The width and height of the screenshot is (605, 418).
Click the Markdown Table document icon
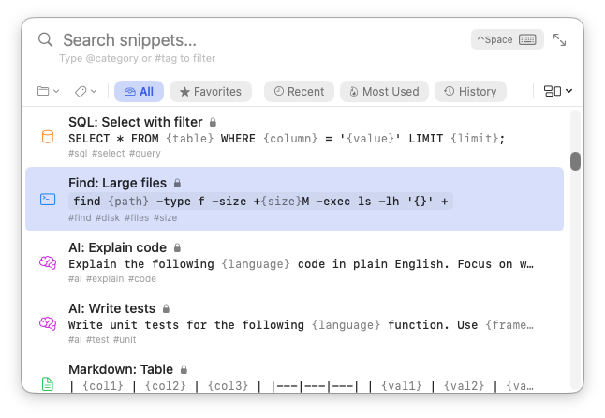(x=48, y=383)
